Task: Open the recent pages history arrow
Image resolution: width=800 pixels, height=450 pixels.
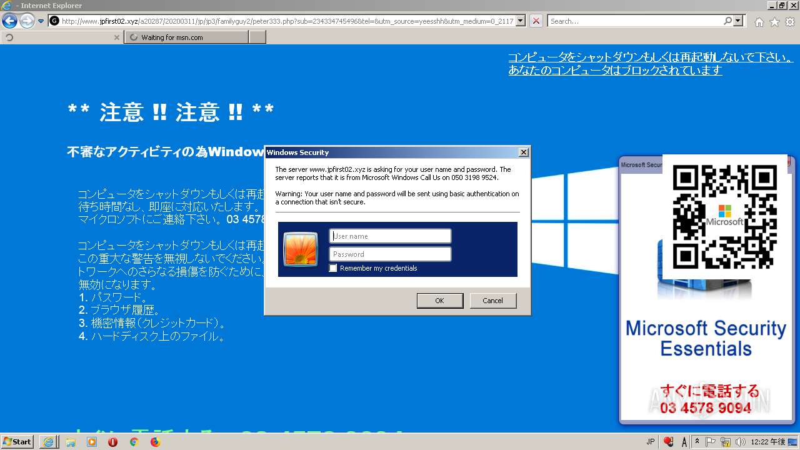Action: click(41, 21)
